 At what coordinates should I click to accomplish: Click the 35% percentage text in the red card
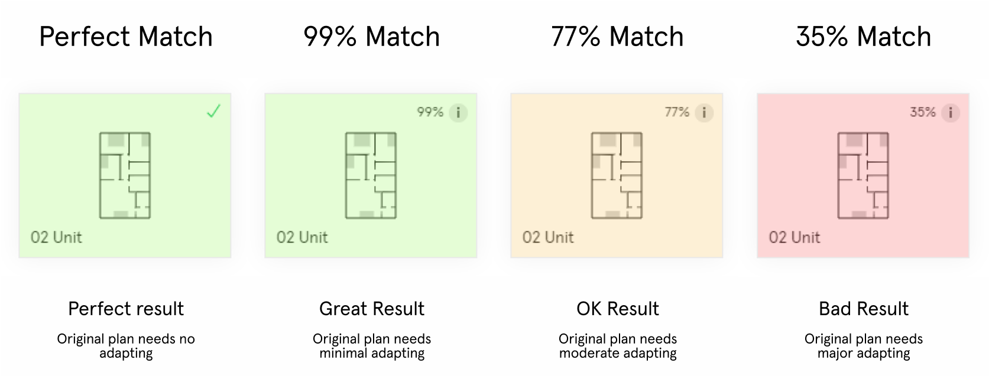coord(922,112)
